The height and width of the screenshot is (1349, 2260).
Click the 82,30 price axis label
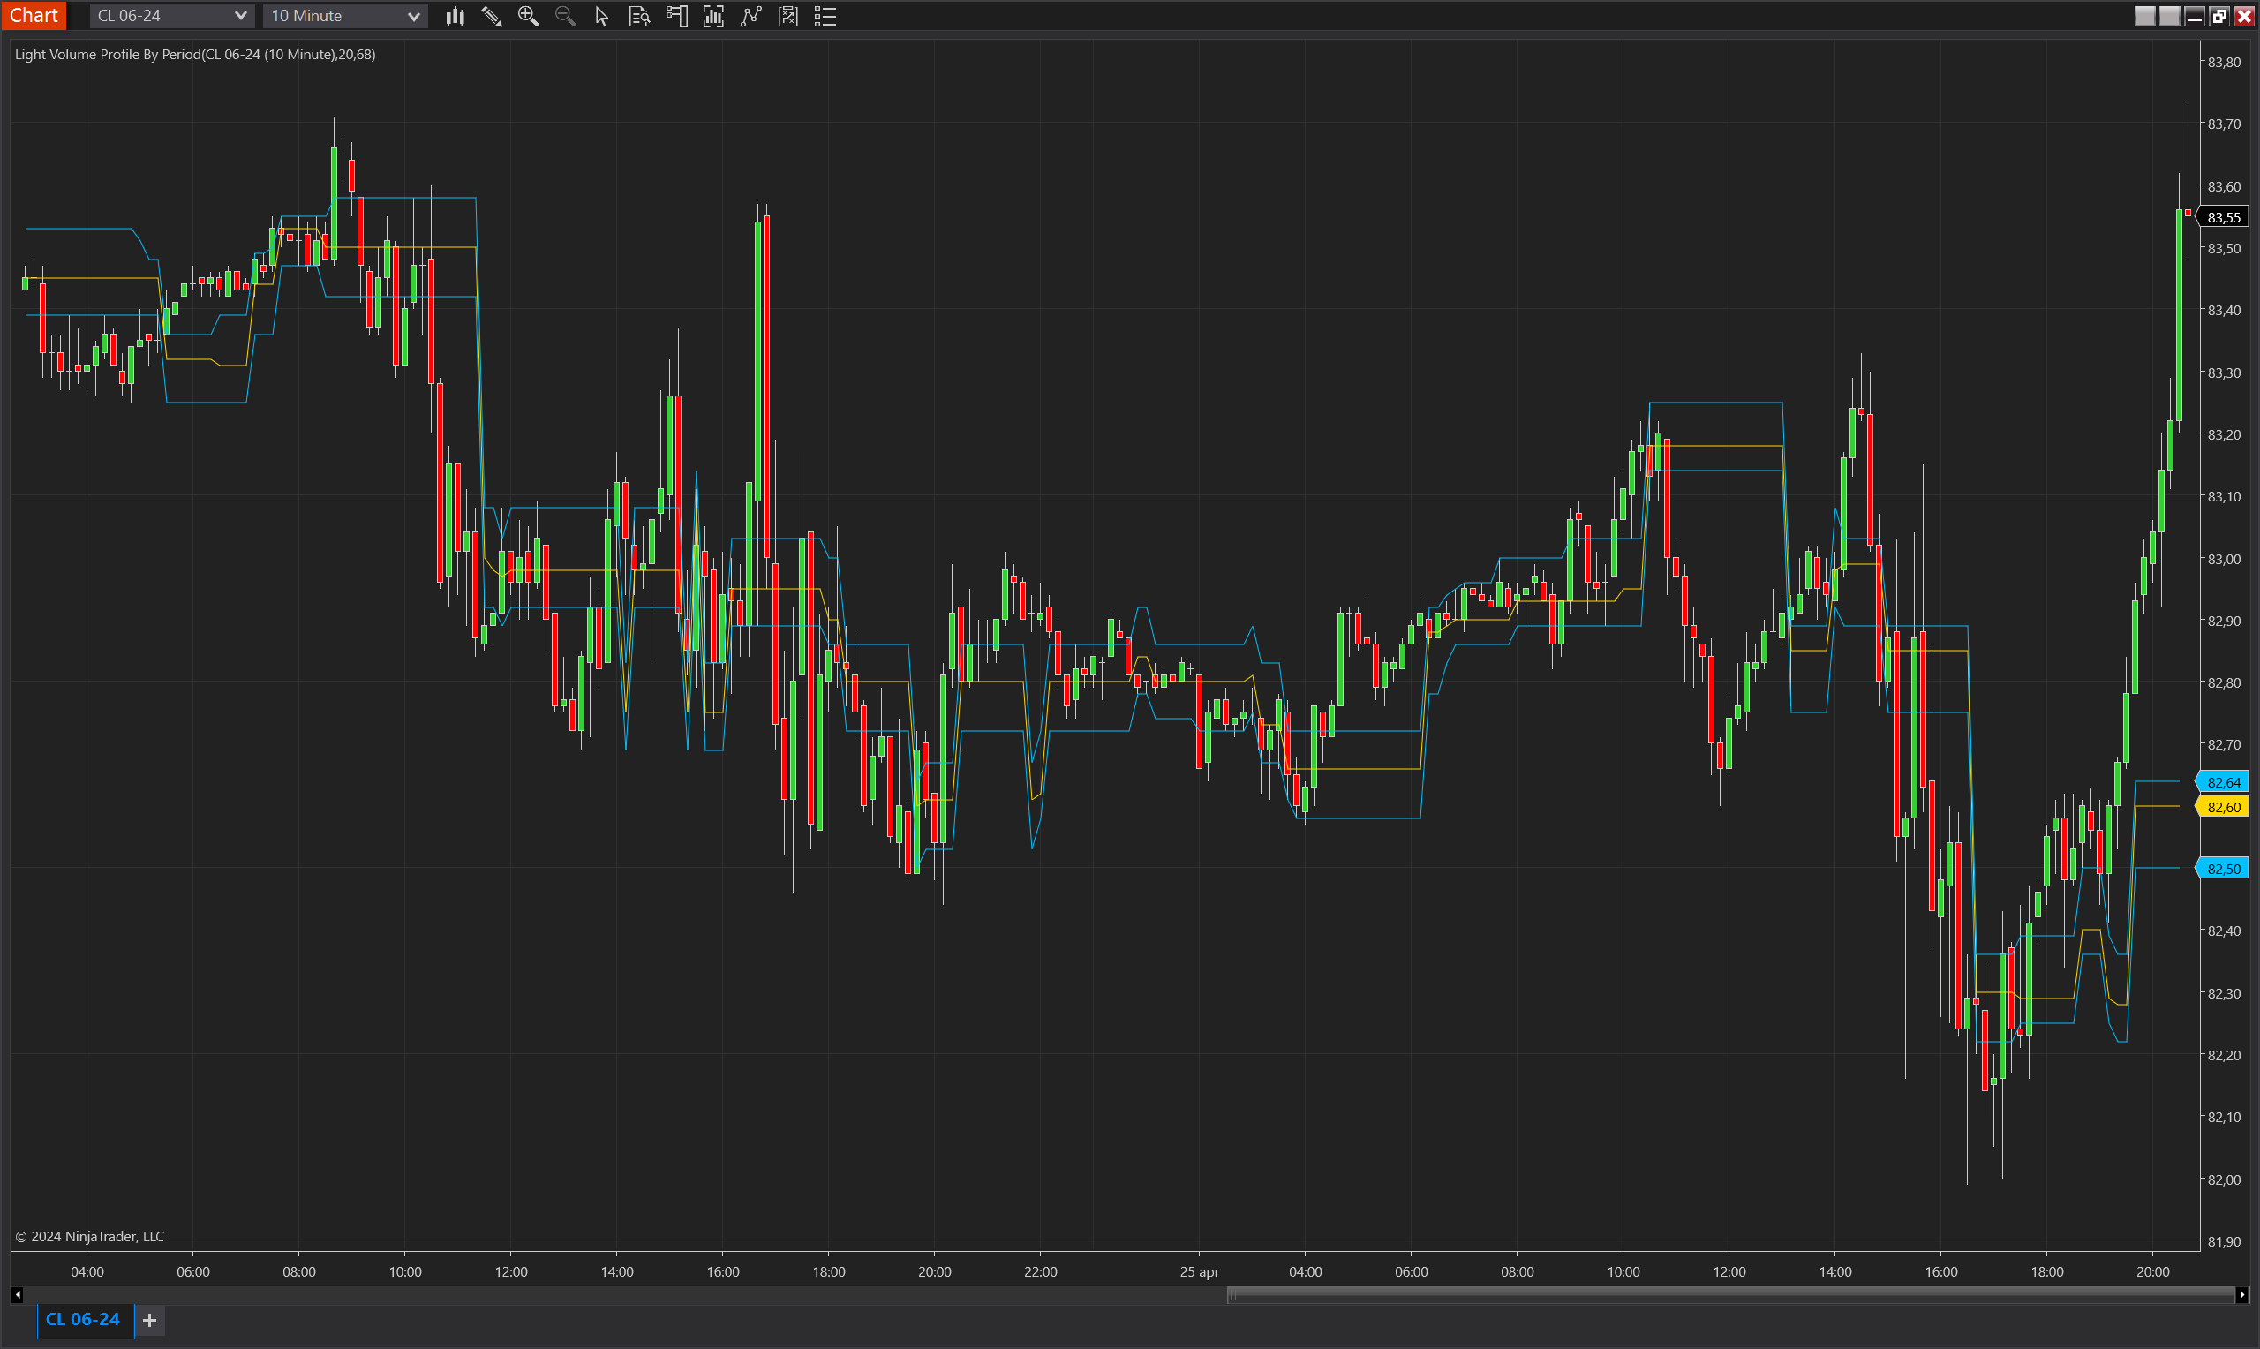[2225, 993]
